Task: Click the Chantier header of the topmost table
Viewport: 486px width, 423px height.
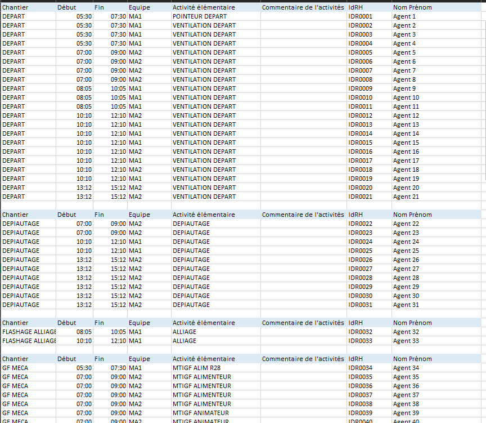Action: (15, 8)
